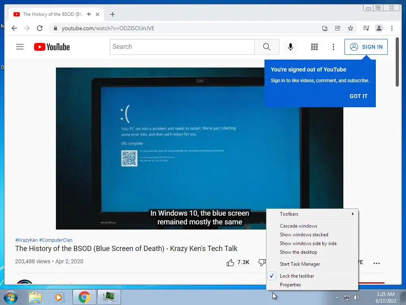The height and width of the screenshot is (305, 406).
Task: Go back to the previous page
Action: pos(14,28)
